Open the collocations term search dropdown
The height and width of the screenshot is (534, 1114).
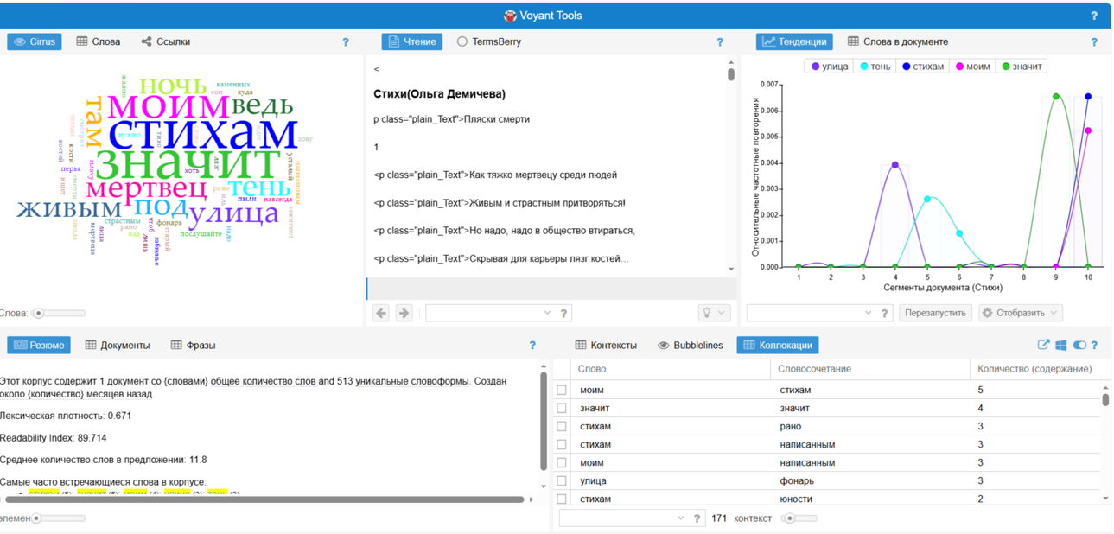[680, 518]
